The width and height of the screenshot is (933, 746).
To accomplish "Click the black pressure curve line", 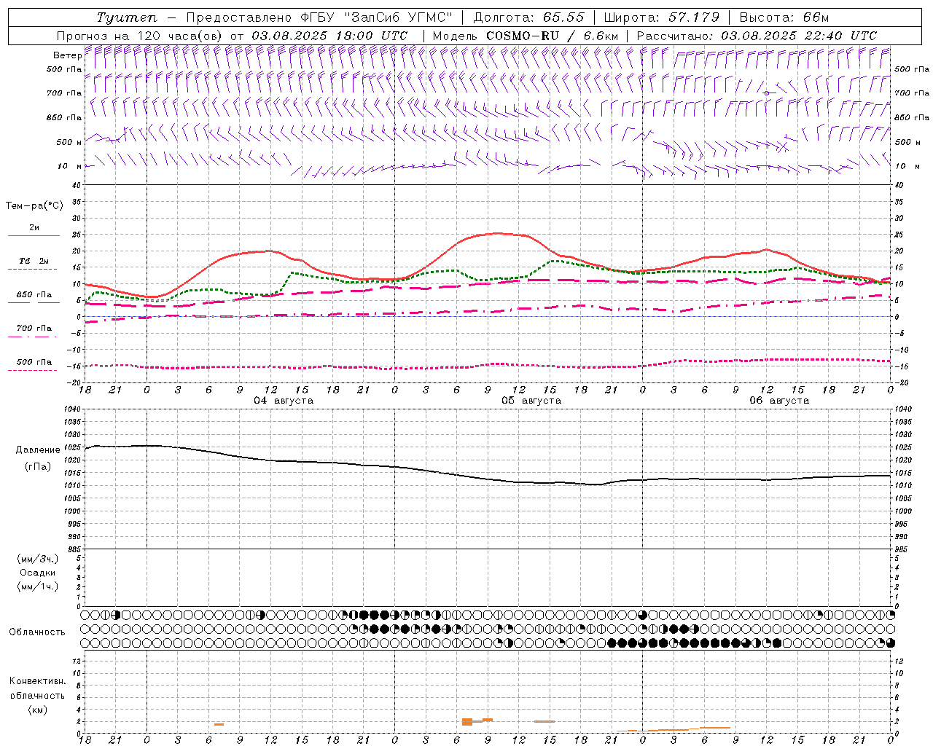I will coord(488,479).
